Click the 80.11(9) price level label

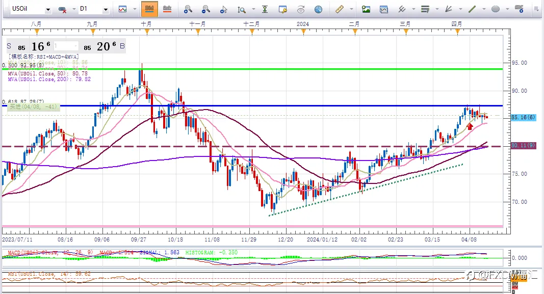click(x=523, y=146)
